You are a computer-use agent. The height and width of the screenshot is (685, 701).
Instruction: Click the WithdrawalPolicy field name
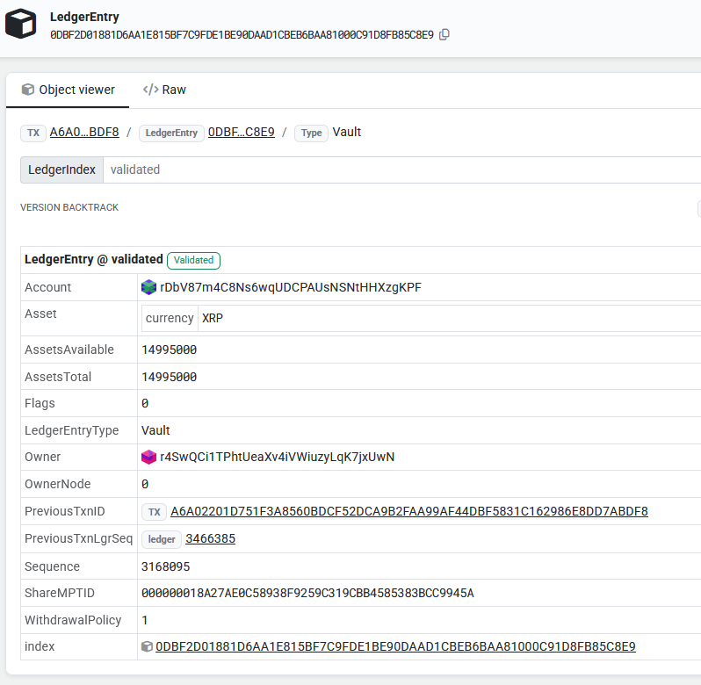click(73, 620)
